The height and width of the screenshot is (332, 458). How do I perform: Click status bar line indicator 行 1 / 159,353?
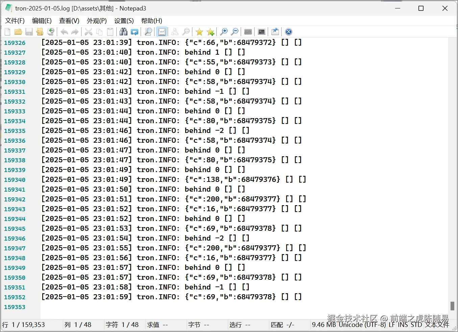pos(23,325)
